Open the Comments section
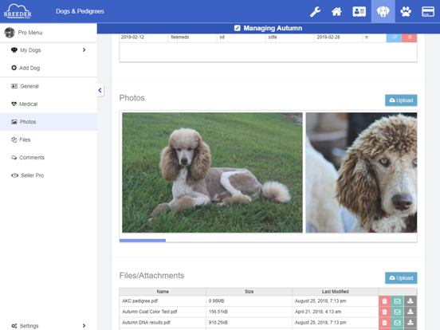The width and height of the screenshot is (440, 330). 49,157
